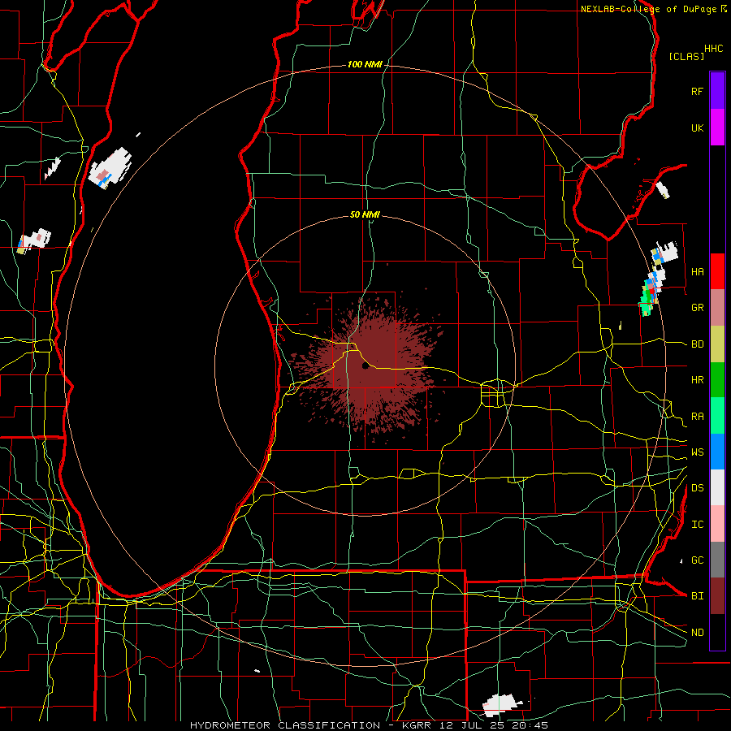Click the white echo northwest of Lake Michigan
731x731 pixels.
(x=110, y=168)
